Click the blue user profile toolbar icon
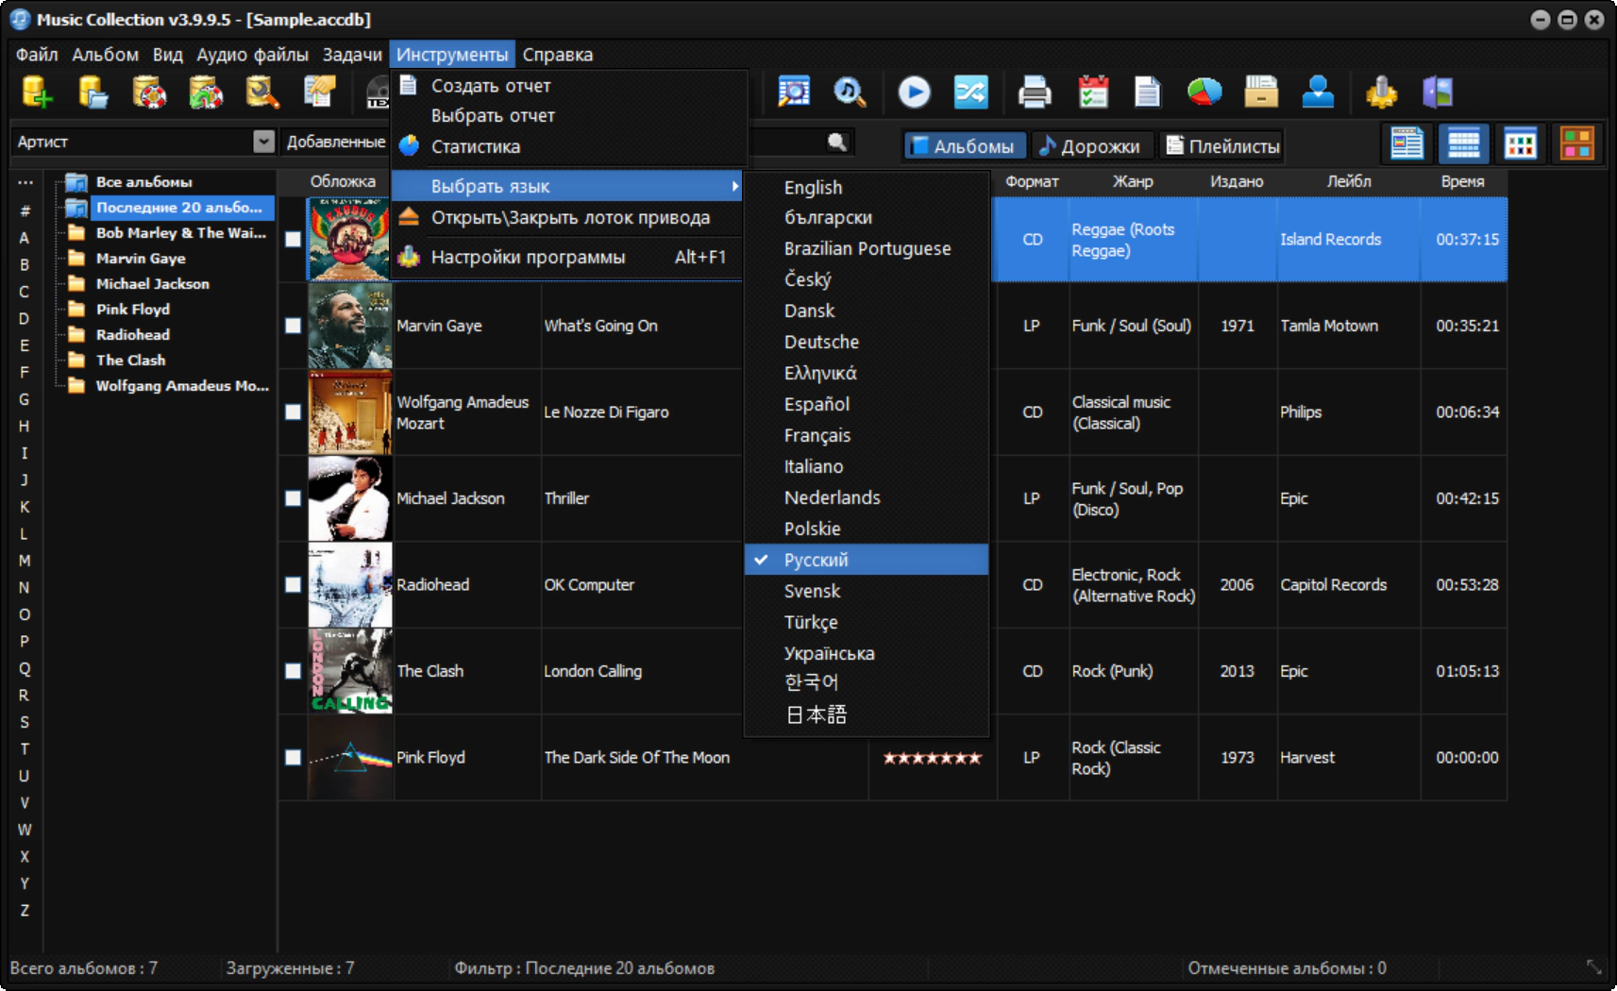1617x991 pixels. coord(1318,92)
